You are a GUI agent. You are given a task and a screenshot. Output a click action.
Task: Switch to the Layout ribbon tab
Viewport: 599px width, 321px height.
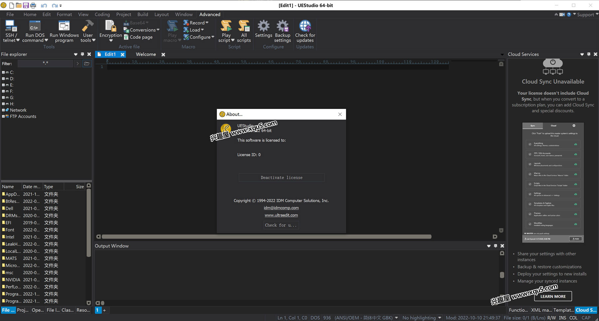click(161, 14)
